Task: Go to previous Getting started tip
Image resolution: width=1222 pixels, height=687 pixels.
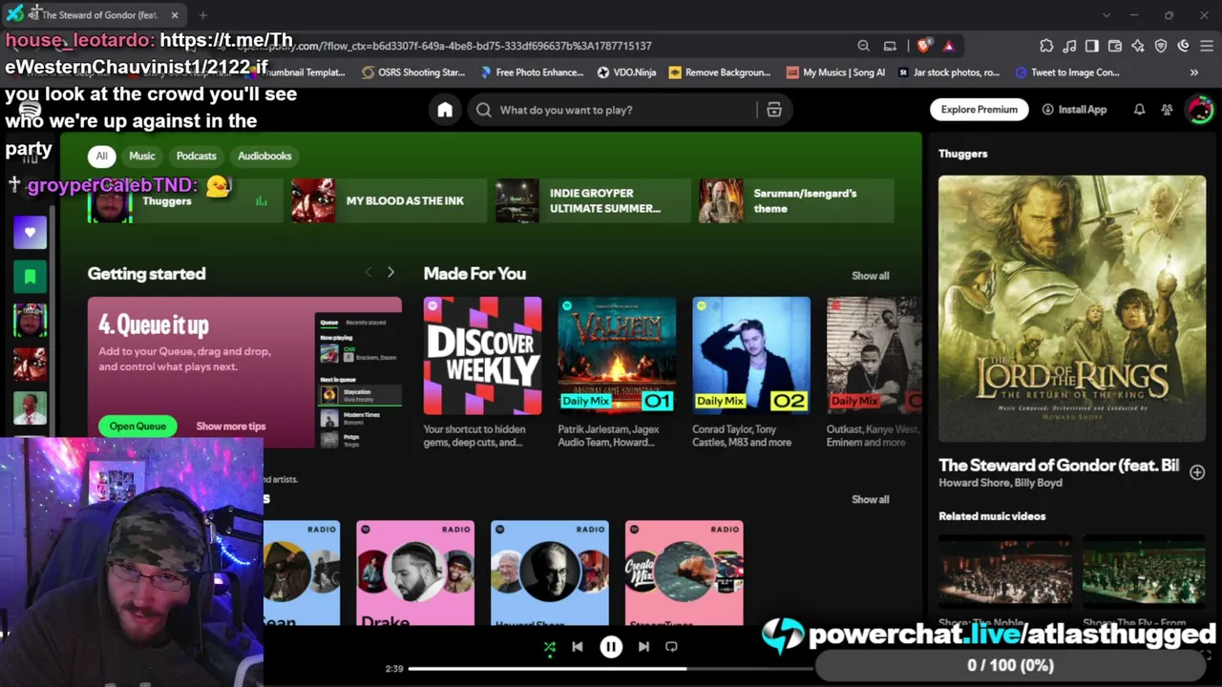Action: click(x=369, y=273)
